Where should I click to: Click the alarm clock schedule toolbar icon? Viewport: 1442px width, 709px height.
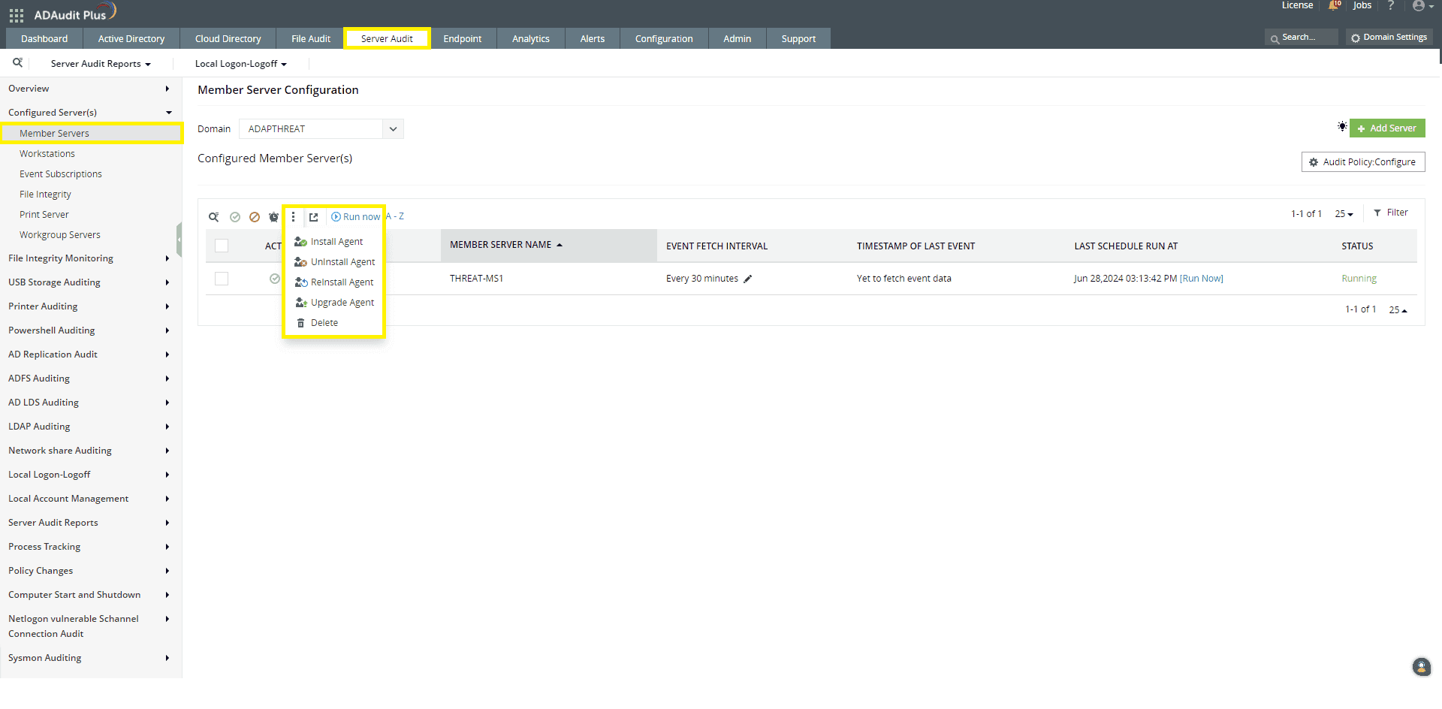(x=273, y=217)
